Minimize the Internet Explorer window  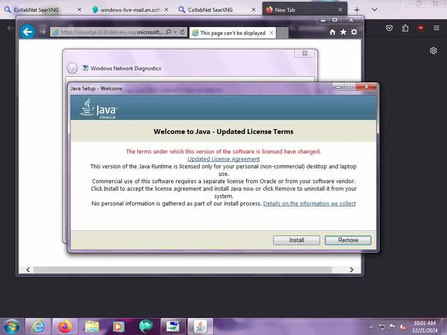point(323,20)
